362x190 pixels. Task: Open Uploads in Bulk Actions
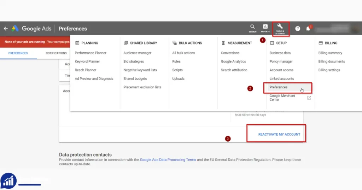(178, 78)
